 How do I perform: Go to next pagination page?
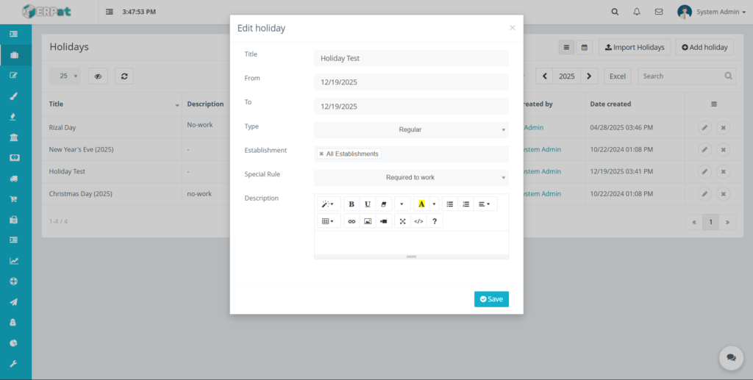pos(727,222)
